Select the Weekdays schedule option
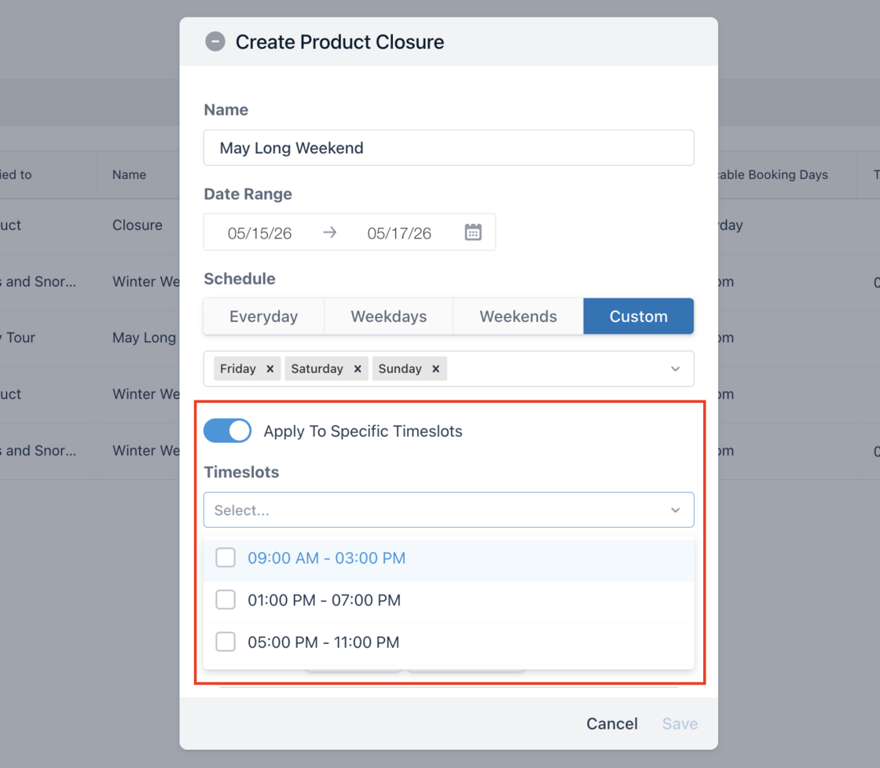This screenshot has width=880, height=768. pos(388,316)
